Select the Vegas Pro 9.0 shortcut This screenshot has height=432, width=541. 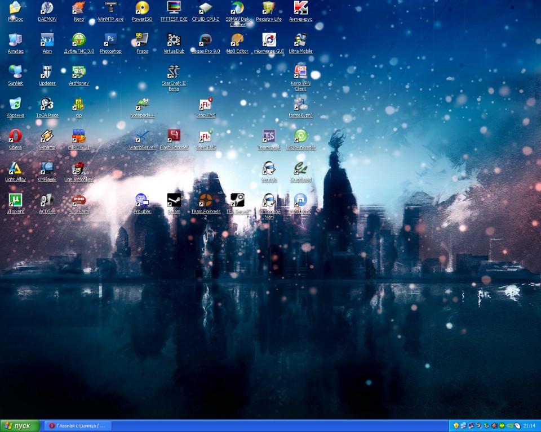click(206, 40)
